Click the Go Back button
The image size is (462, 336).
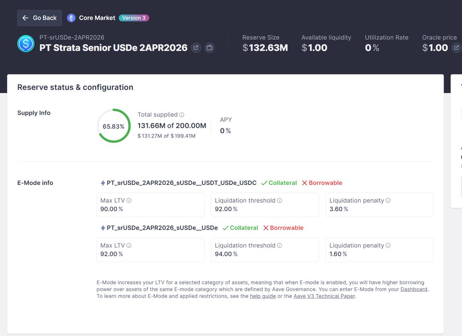point(40,18)
